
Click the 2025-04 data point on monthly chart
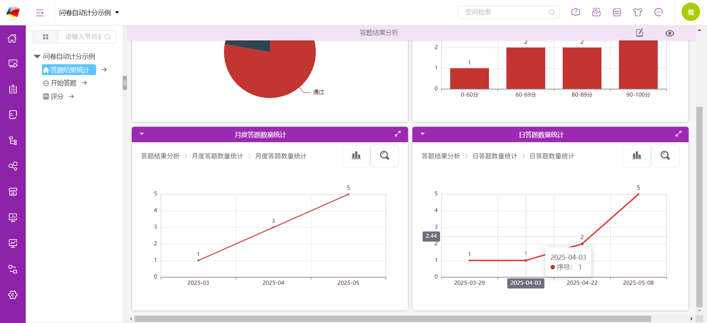[x=273, y=227]
